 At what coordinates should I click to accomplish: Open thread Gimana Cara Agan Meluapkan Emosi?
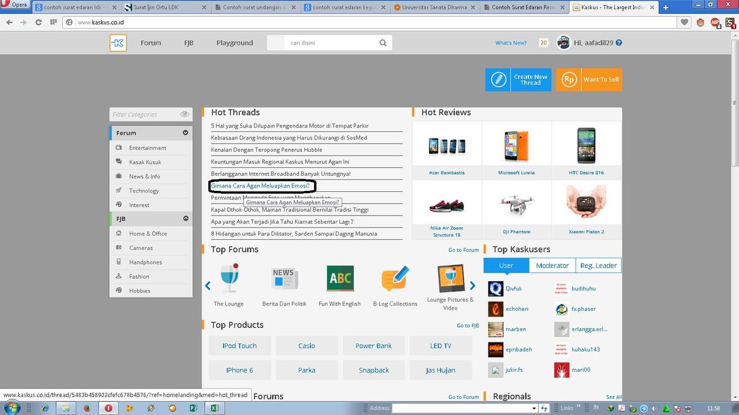tap(260, 186)
